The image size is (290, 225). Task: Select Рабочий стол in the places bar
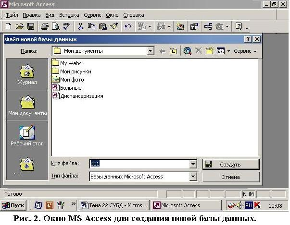[27, 136]
